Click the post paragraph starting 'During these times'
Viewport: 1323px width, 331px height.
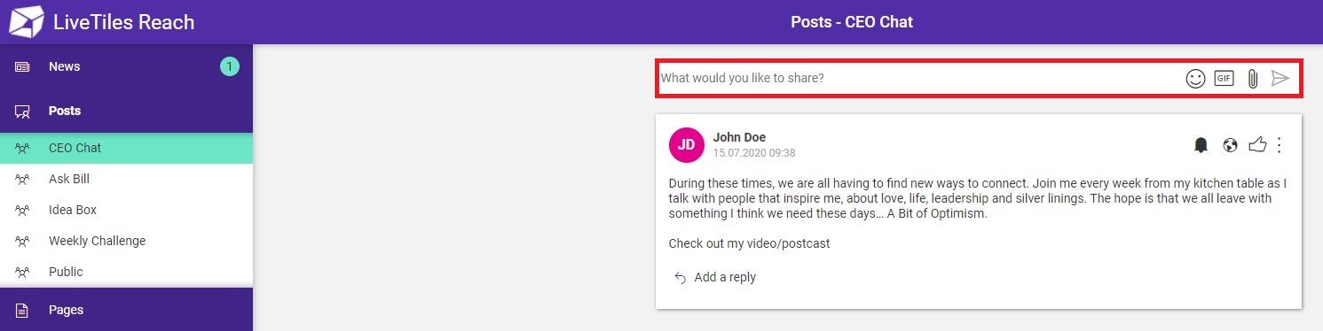pos(978,198)
